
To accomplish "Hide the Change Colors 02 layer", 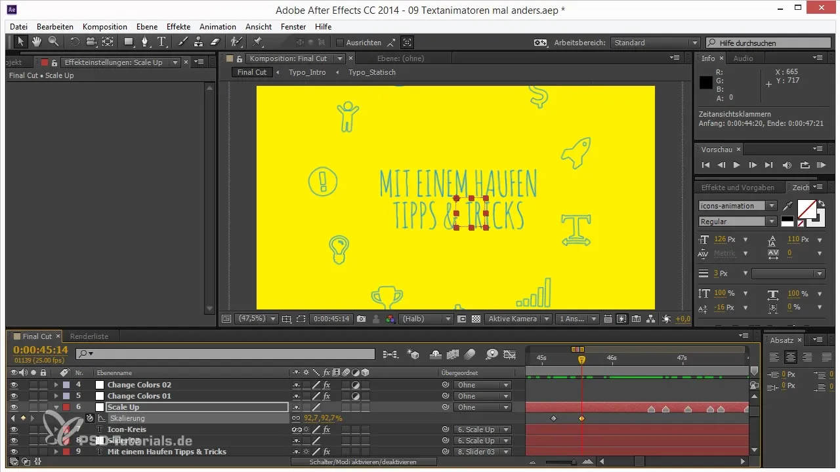I will coord(14,385).
